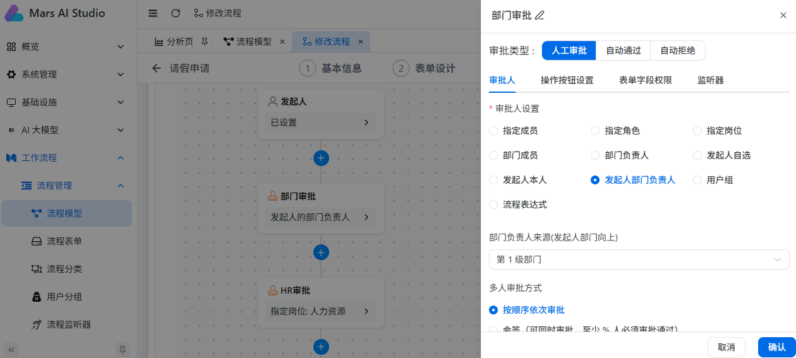Viewport: 796px width, 358px height.
Task: Select the 用户组 radio option
Action: click(x=697, y=180)
